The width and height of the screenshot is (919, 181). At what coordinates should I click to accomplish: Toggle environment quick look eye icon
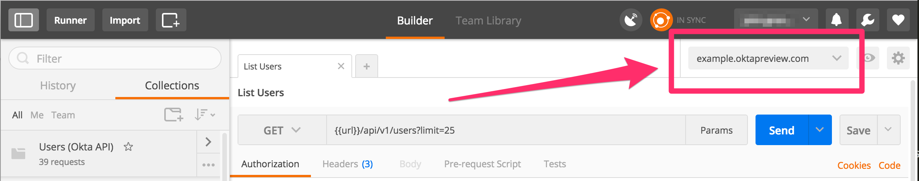point(869,58)
